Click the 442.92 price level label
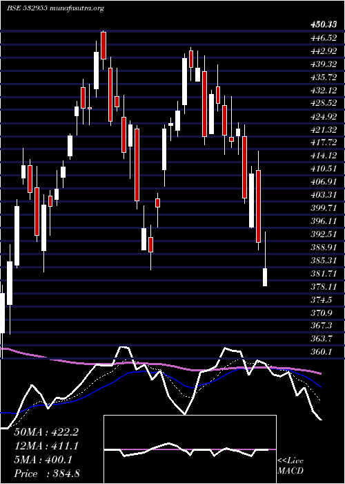The height and width of the screenshot is (484, 345). tap(324, 51)
